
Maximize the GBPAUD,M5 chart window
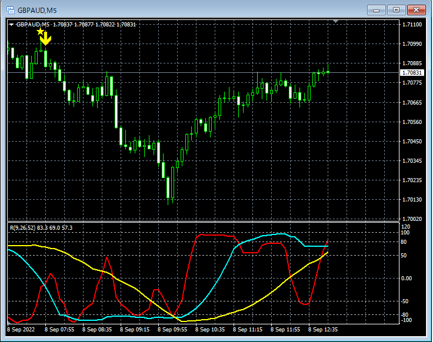[396, 10]
